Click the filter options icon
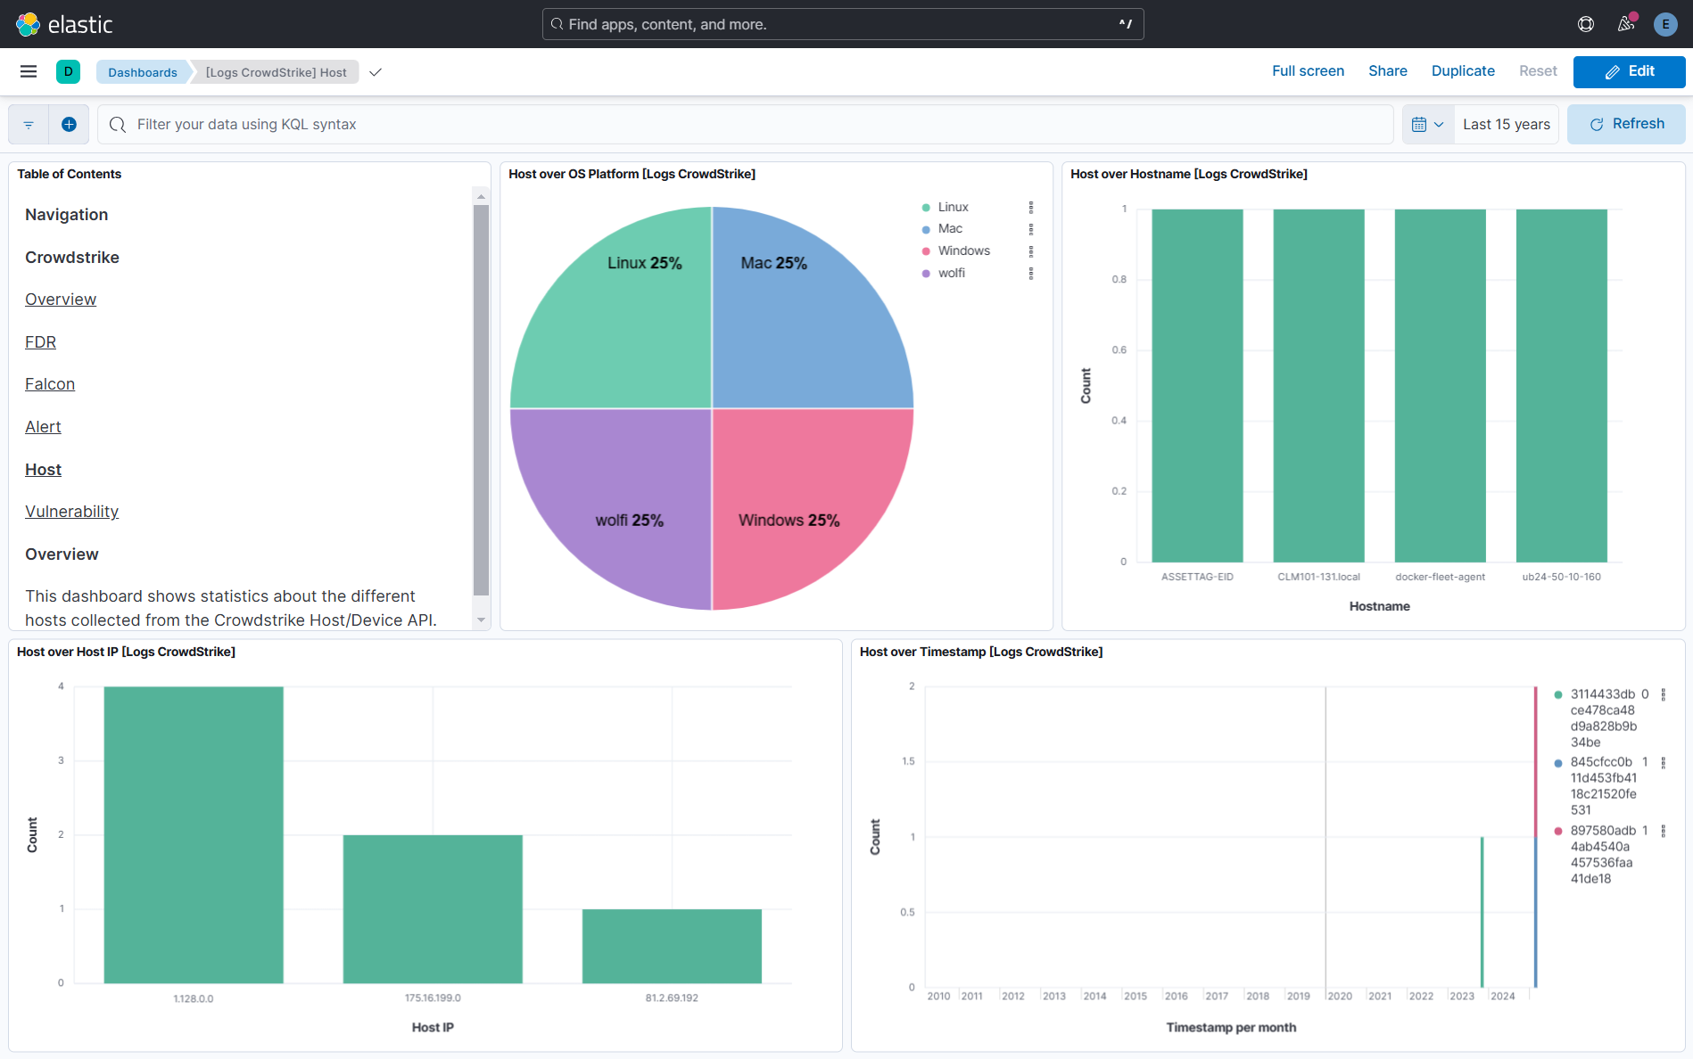Viewport: 1693px width, 1059px height. [x=29, y=125]
